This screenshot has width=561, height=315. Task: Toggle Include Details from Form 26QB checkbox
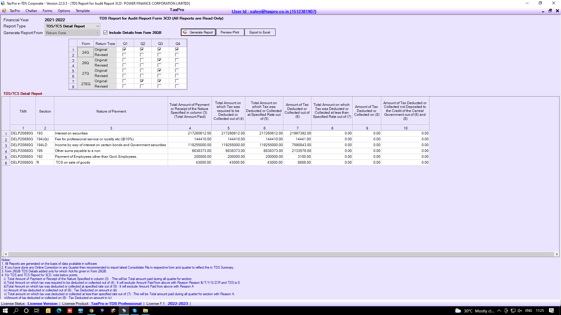pos(105,33)
